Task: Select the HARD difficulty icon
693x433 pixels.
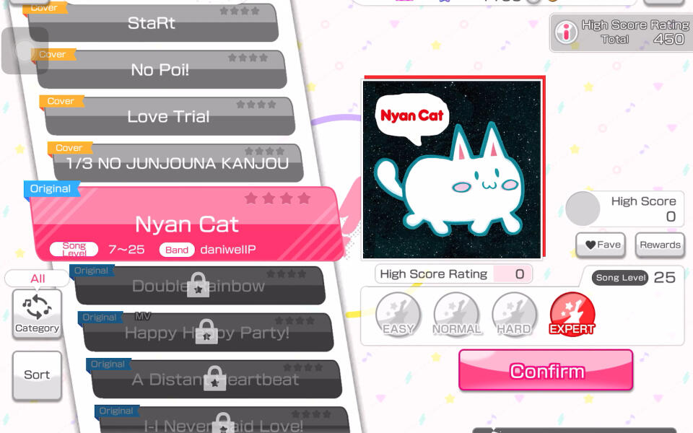Action: click(514, 315)
